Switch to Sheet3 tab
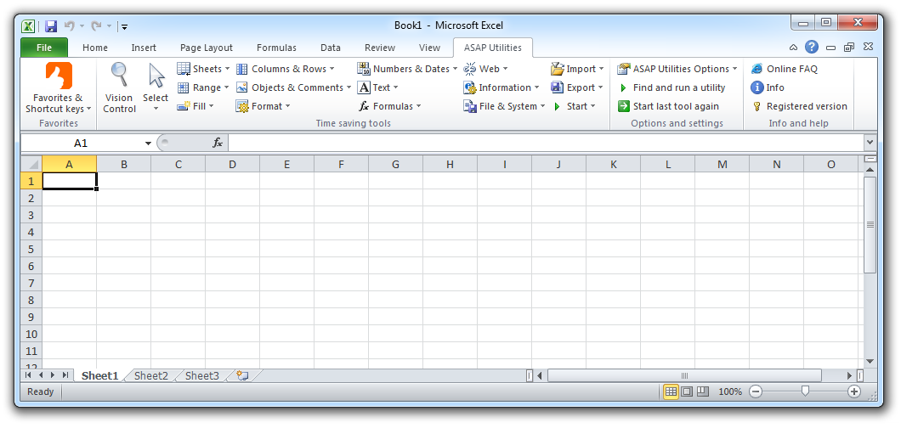This screenshot has height=428, width=901. coord(201,376)
